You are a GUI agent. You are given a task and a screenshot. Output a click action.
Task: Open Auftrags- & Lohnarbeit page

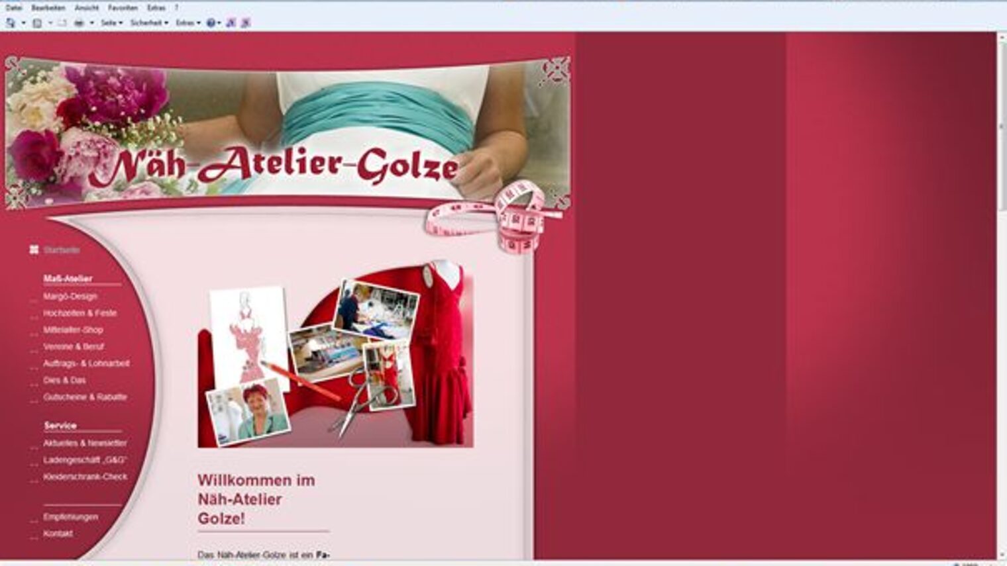86,363
